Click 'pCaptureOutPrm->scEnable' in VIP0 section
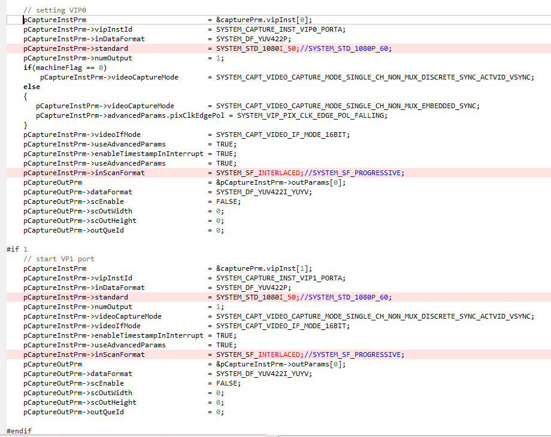This screenshot has height=437, width=551. pos(74,201)
